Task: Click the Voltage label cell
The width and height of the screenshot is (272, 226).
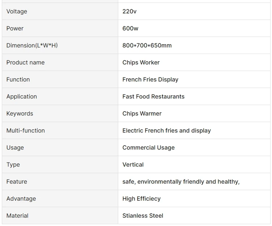Action: point(17,12)
